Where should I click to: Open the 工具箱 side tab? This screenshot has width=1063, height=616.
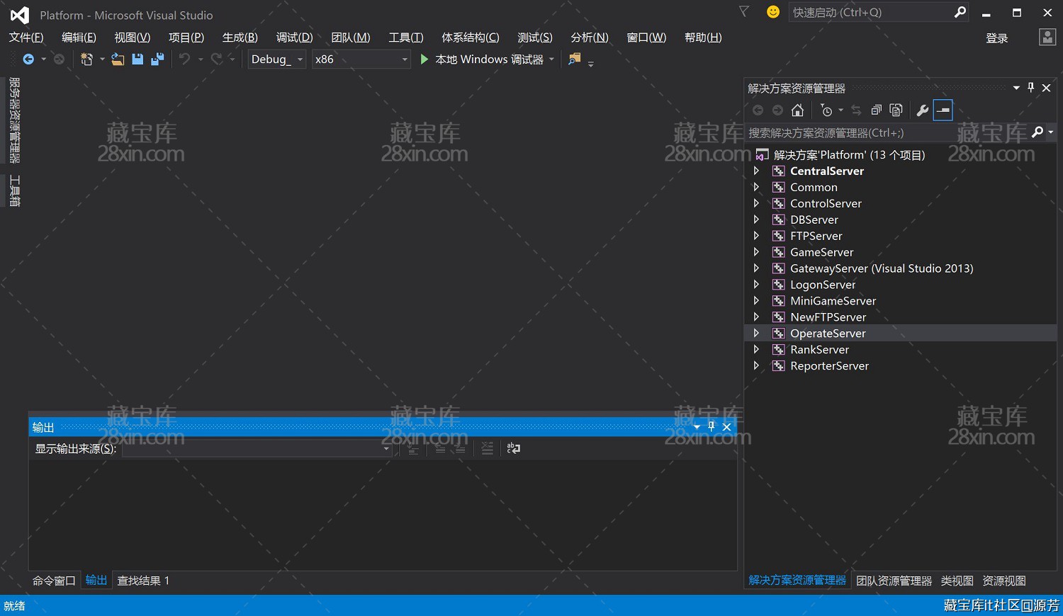point(14,191)
